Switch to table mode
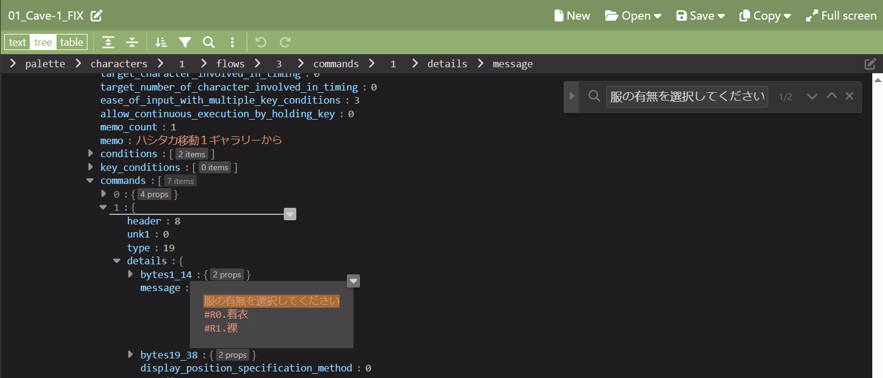The width and height of the screenshot is (883, 378). [71, 42]
